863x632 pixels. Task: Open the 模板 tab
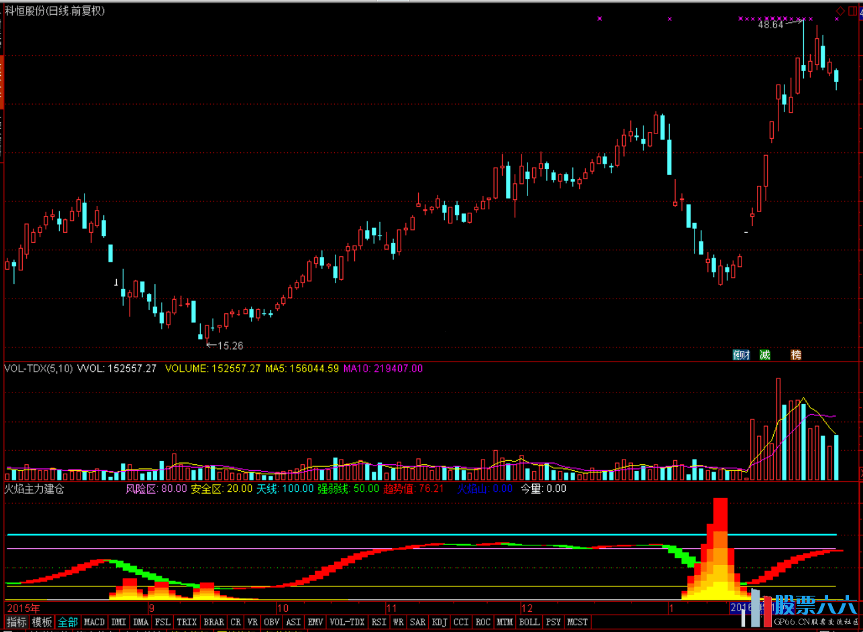[42, 622]
